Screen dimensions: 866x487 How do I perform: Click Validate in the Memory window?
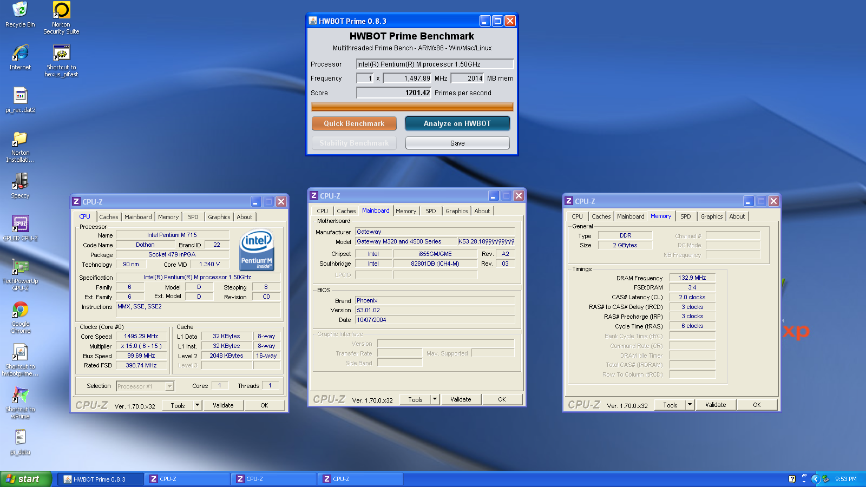point(716,405)
